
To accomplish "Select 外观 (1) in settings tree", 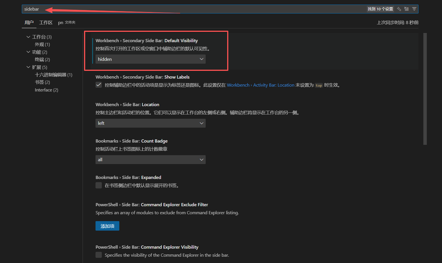I will (42, 44).
